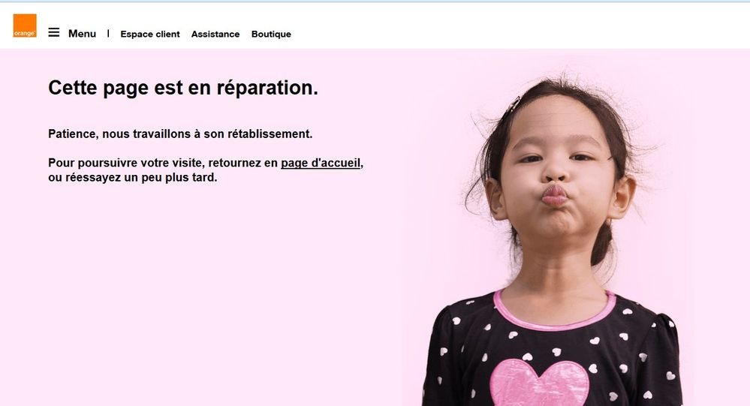Click the heading Cette page est en réparation
The width and height of the screenshot is (750, 406).
pyautogui.click(x=183, y=88)
